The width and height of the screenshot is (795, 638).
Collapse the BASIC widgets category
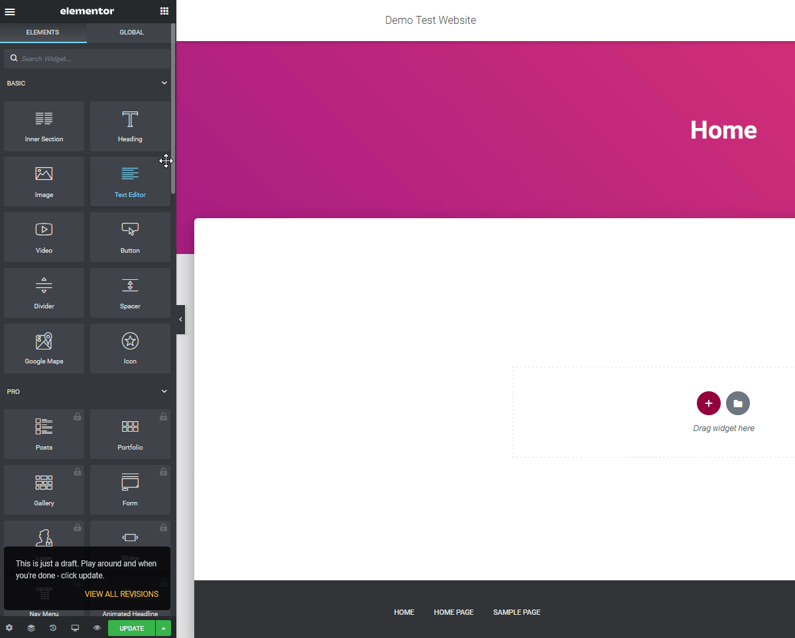[x=164, y=83]
